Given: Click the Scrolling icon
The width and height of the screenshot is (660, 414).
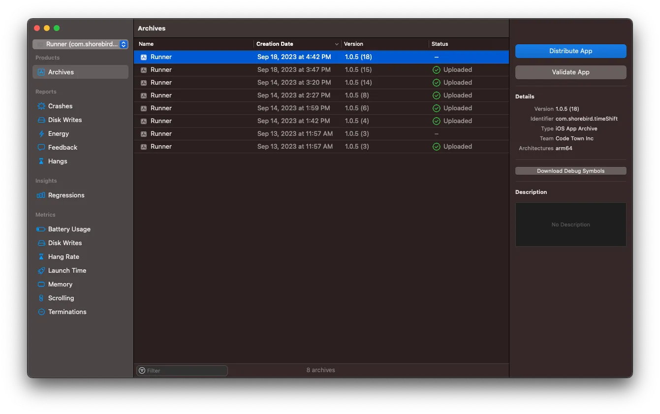Looking at the screenshot, I should tap(41, 298).
